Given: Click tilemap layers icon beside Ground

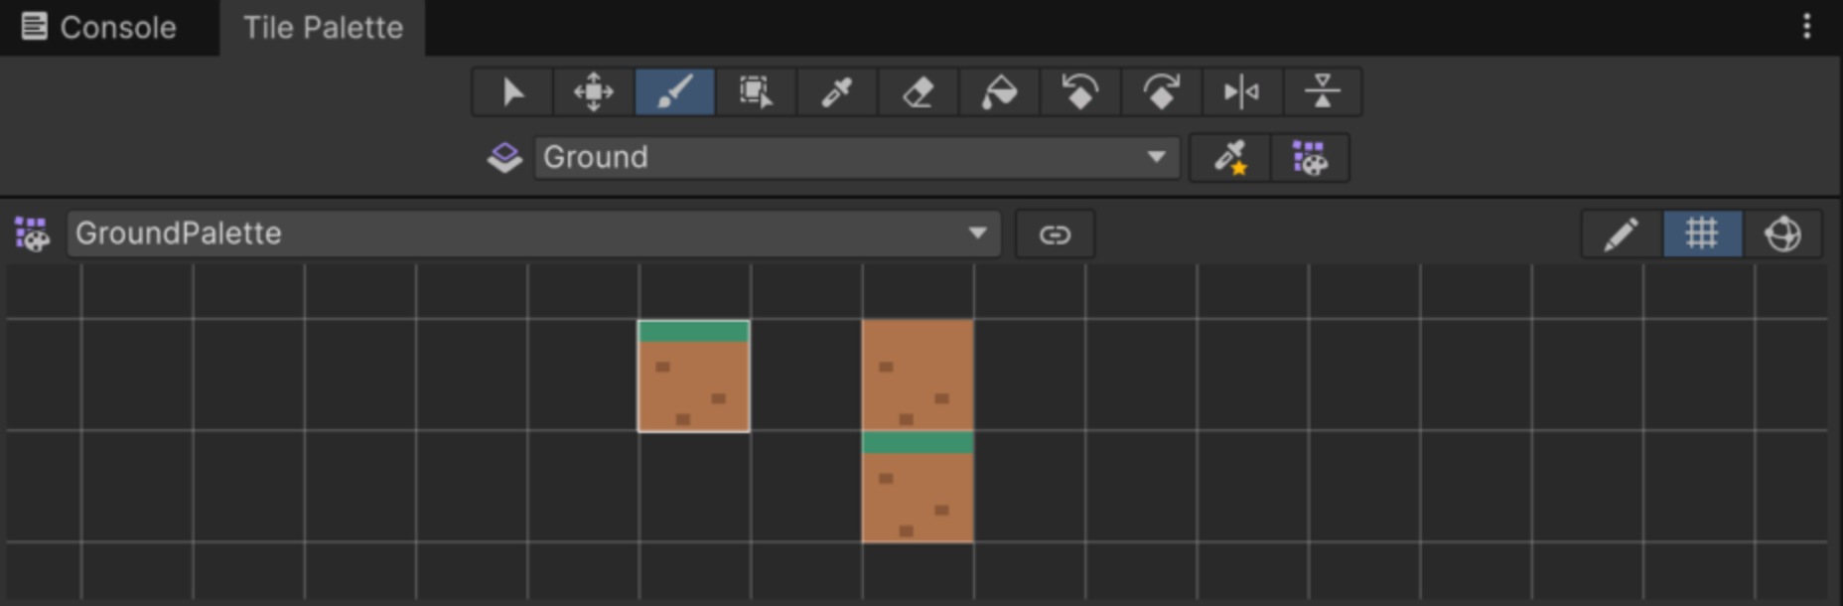Looking at the screenshot, I should coord(504,157).
